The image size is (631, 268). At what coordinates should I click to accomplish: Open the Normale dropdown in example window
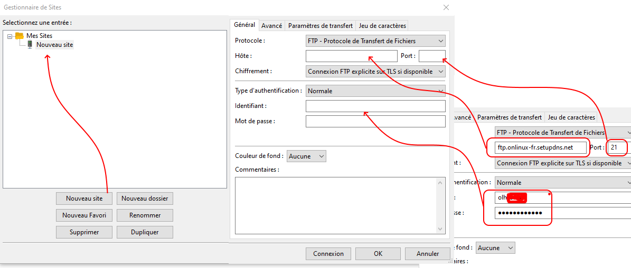point(562,183)
